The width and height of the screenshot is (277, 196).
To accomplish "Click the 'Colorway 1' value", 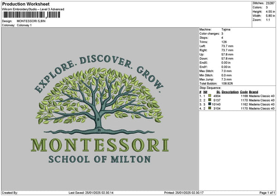I will click(x=24, y=25).
